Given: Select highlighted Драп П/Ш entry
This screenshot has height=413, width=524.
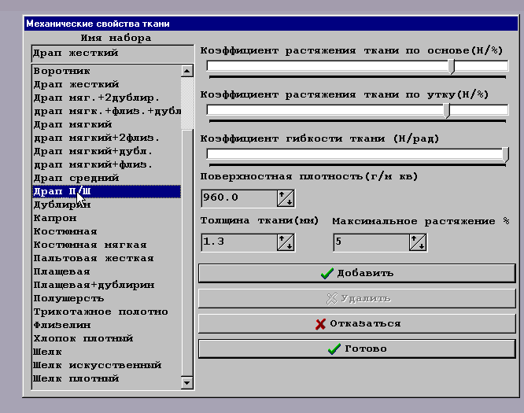Looking at the screenshot, I should (x=106, y=191).
